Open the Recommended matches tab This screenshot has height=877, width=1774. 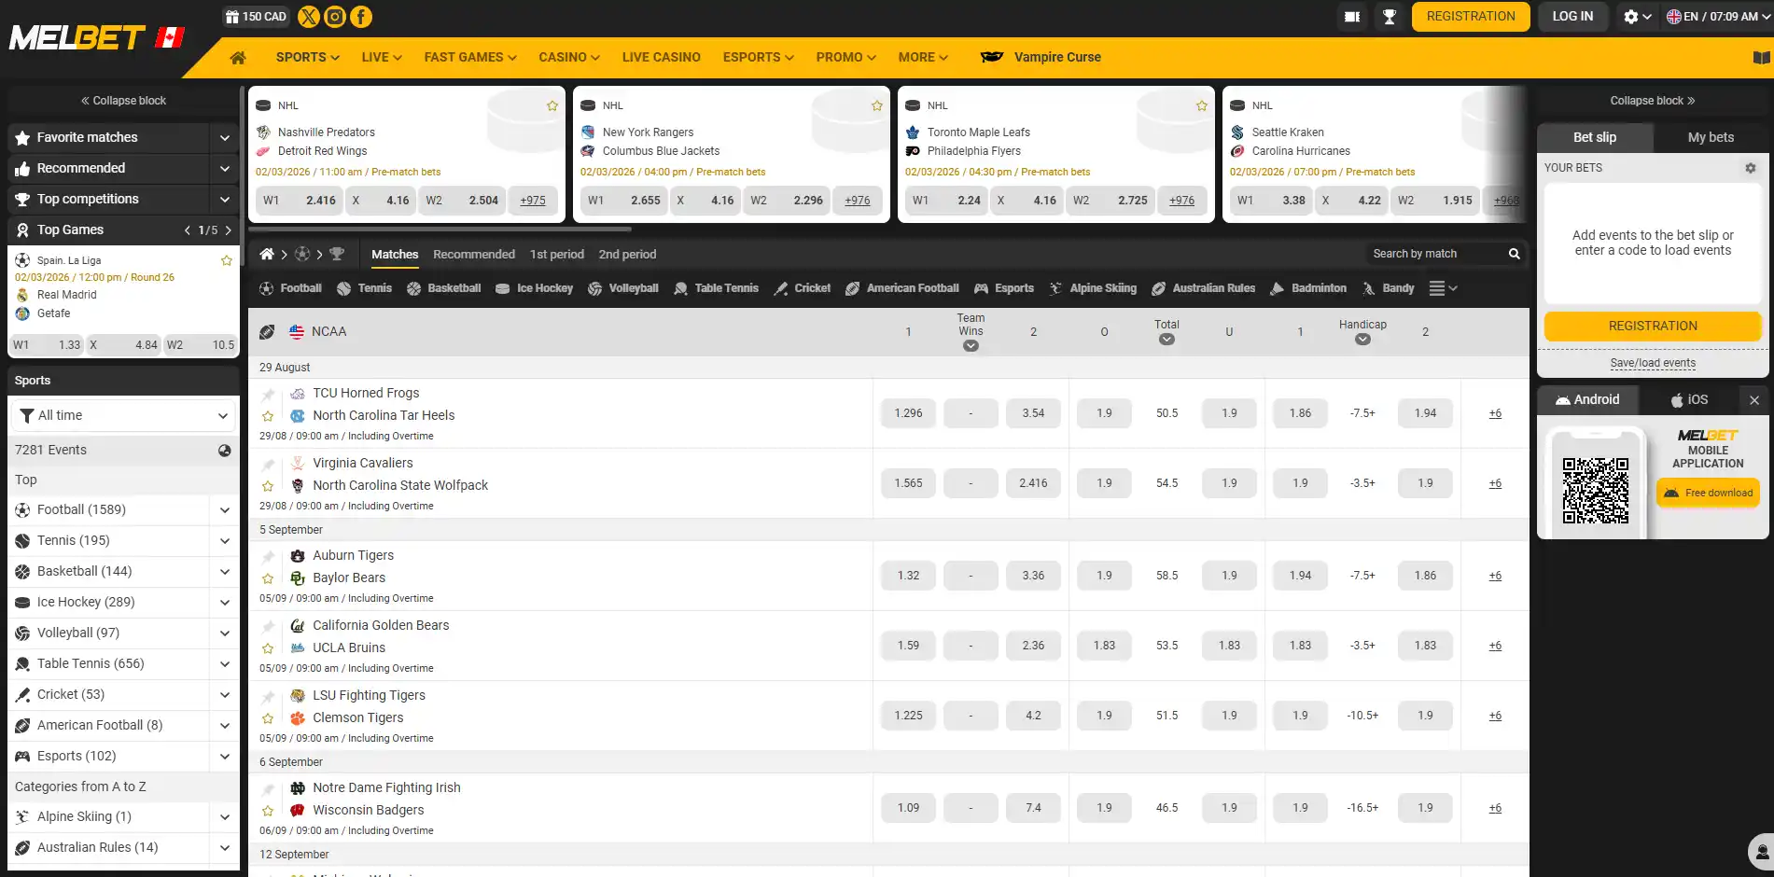tap(474, 254)
